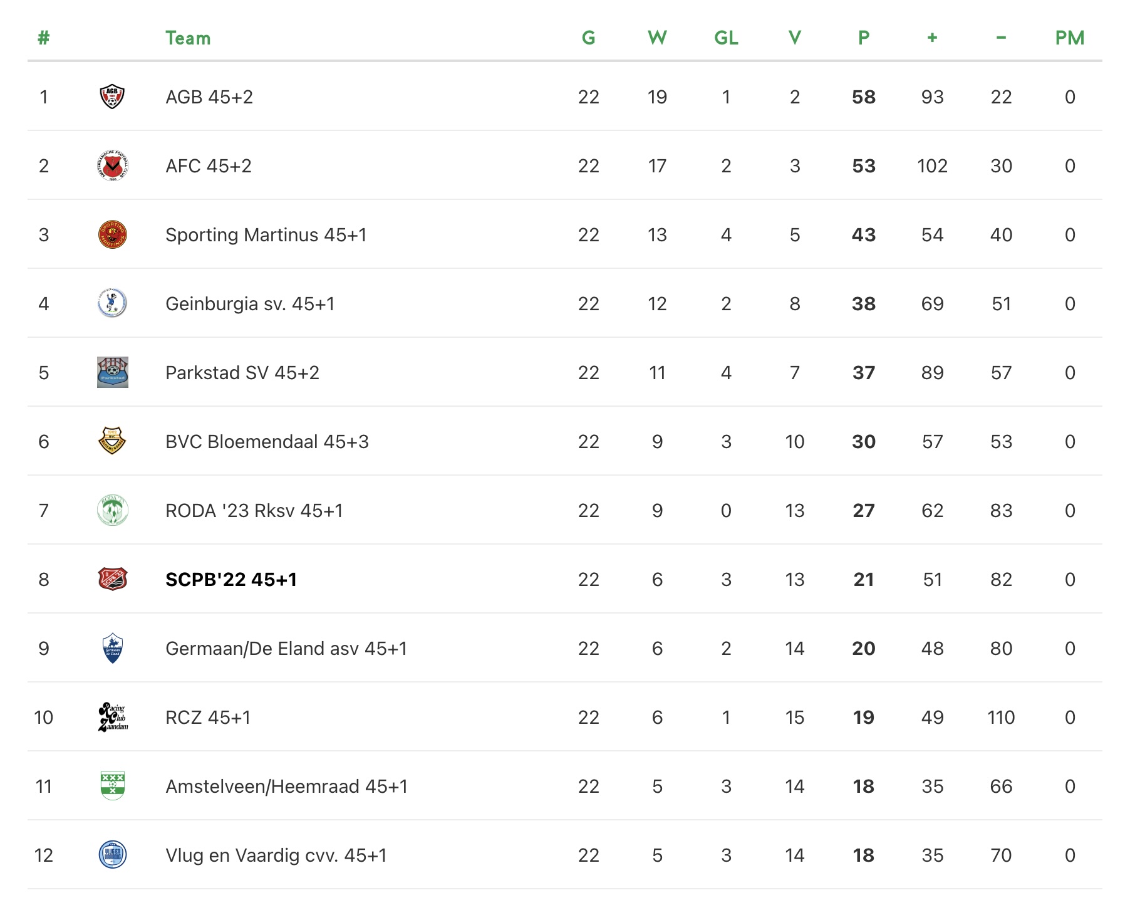Click the Team column header
The height and width of the screenshot is (910, 1140).
188,38
